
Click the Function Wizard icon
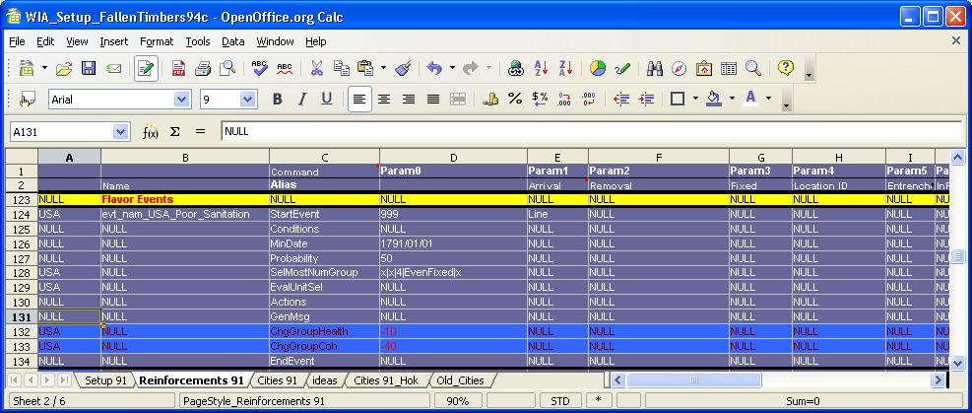(x=151, y=131)
